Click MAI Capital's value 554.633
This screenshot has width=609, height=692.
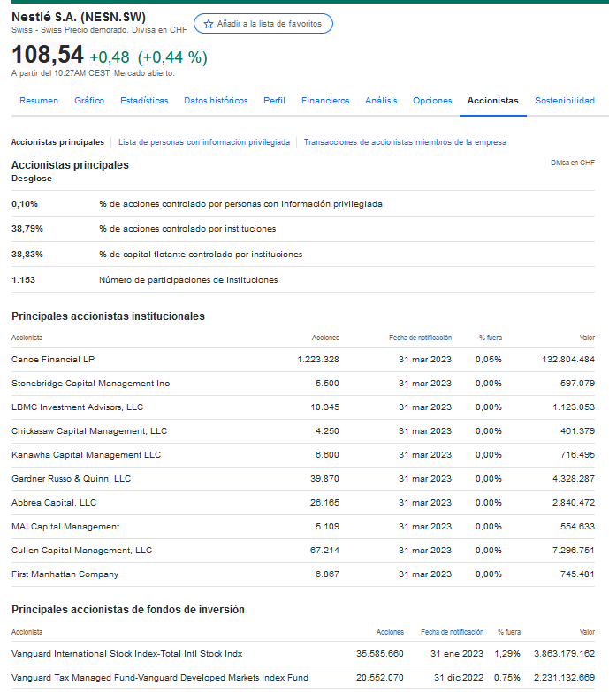tap(578, 526)
